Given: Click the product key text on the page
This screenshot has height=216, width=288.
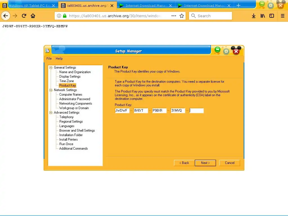Looking at the screenshot, I should [35, 26].
